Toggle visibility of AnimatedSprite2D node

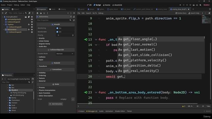point(32,20)
